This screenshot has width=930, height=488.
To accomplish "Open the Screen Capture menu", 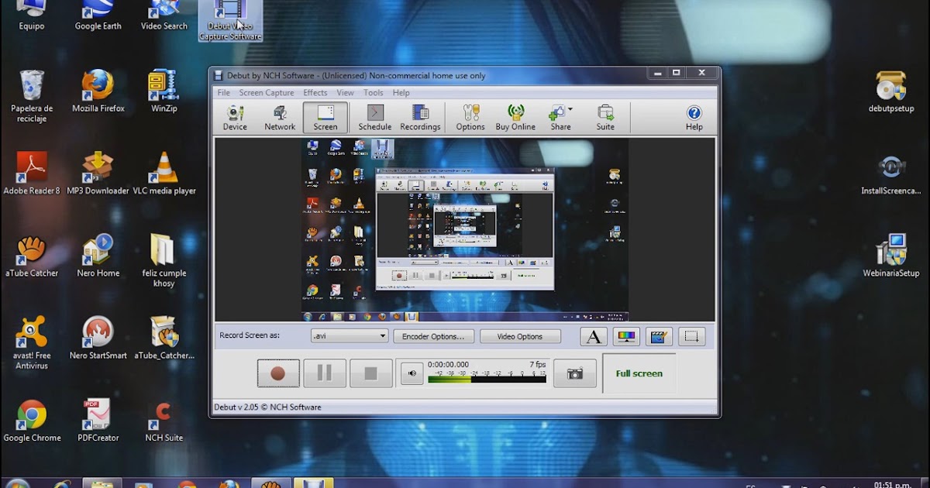I will (x=267, y=92).
